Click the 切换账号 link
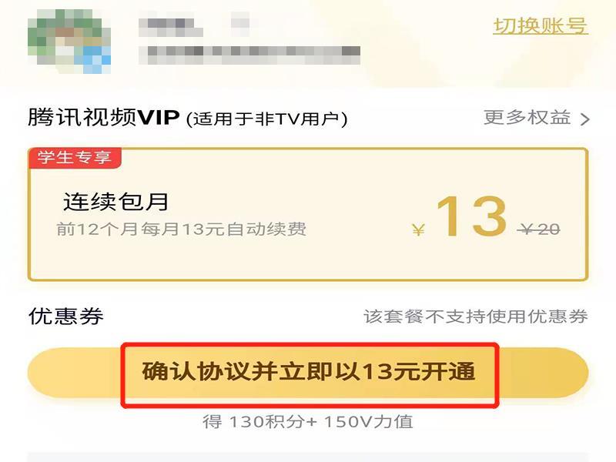The width and height of the screenshot is (616, 462). [x=541, y=26]
